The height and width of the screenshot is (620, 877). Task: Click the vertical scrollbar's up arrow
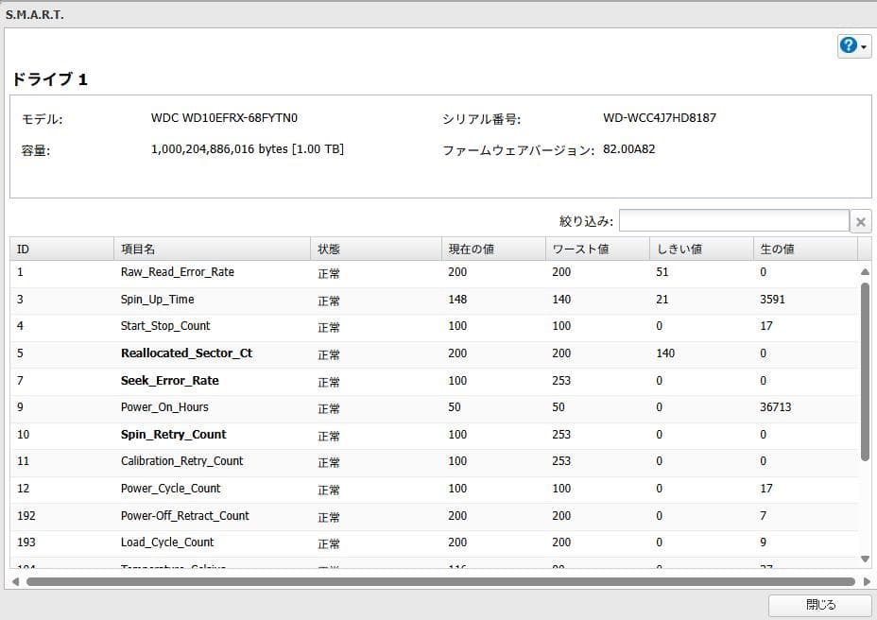click(864, 269)
